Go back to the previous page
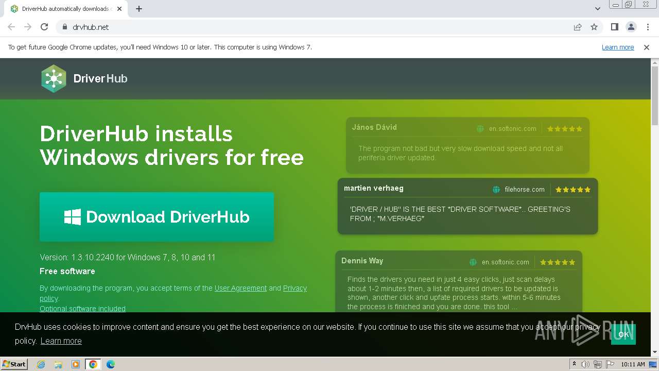Image resolution: width=659 pixels, height=371 pixels. (x=11, y=27)
